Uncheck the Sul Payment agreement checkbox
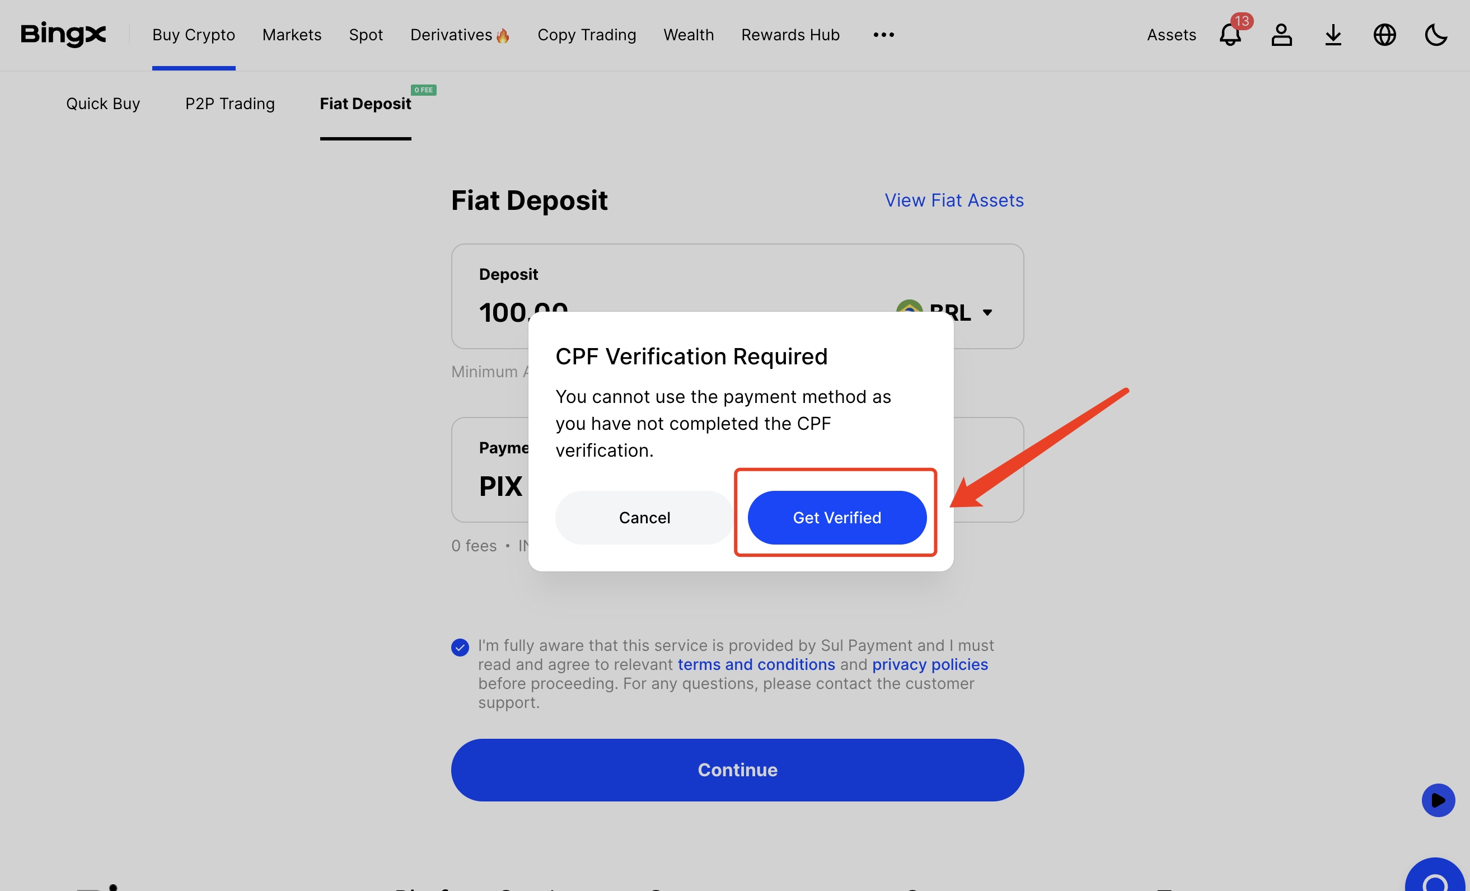Viewport: 1470px width, 891px height. point(460,647)
